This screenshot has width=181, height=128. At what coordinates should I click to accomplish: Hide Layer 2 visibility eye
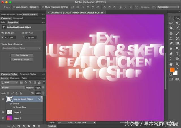point(3,118)
